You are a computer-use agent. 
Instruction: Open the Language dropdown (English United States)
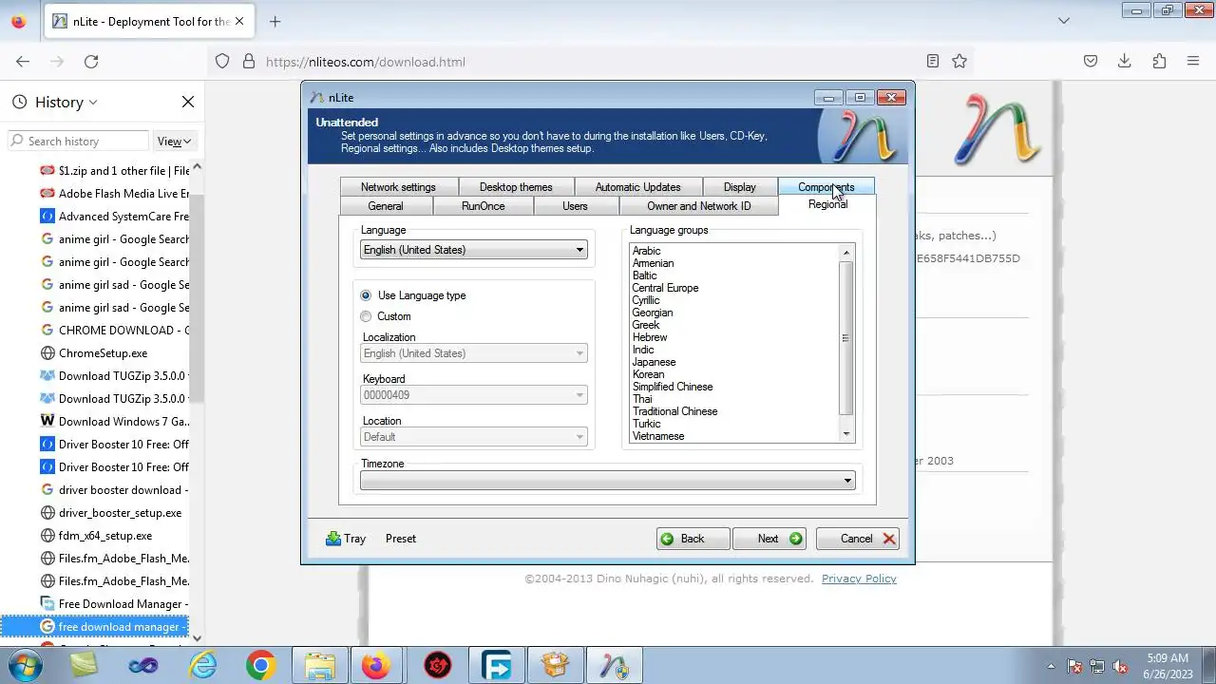474,250
